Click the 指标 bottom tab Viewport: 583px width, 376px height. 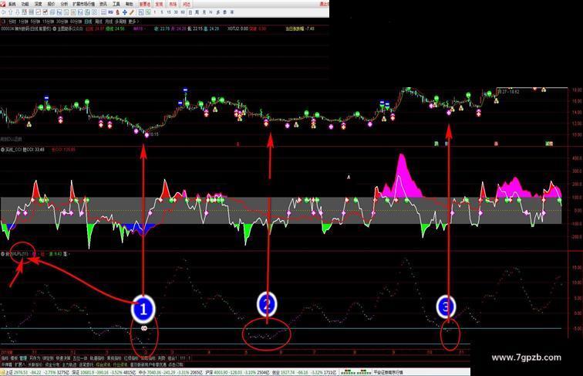coord(5,358)
